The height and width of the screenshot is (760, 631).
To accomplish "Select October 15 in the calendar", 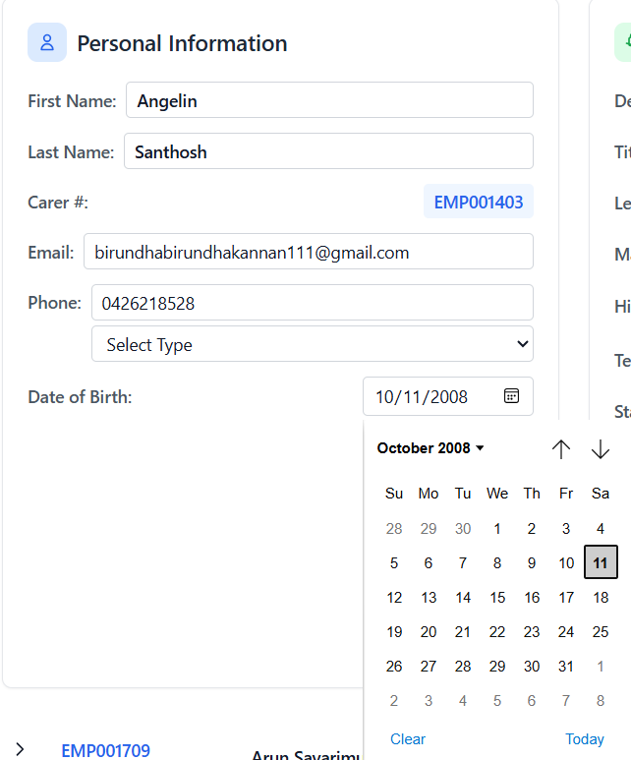I will (497, 598).
